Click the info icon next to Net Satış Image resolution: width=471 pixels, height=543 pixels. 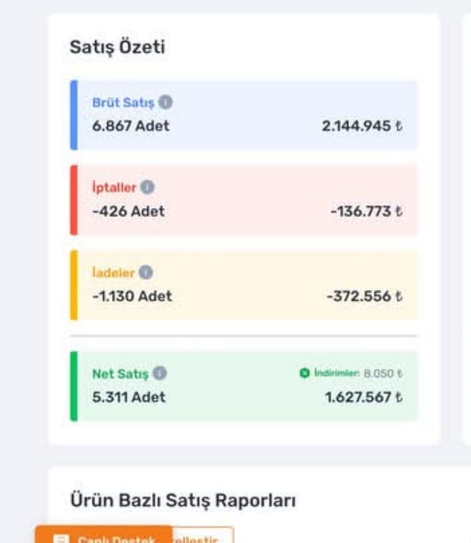point(159,373)
